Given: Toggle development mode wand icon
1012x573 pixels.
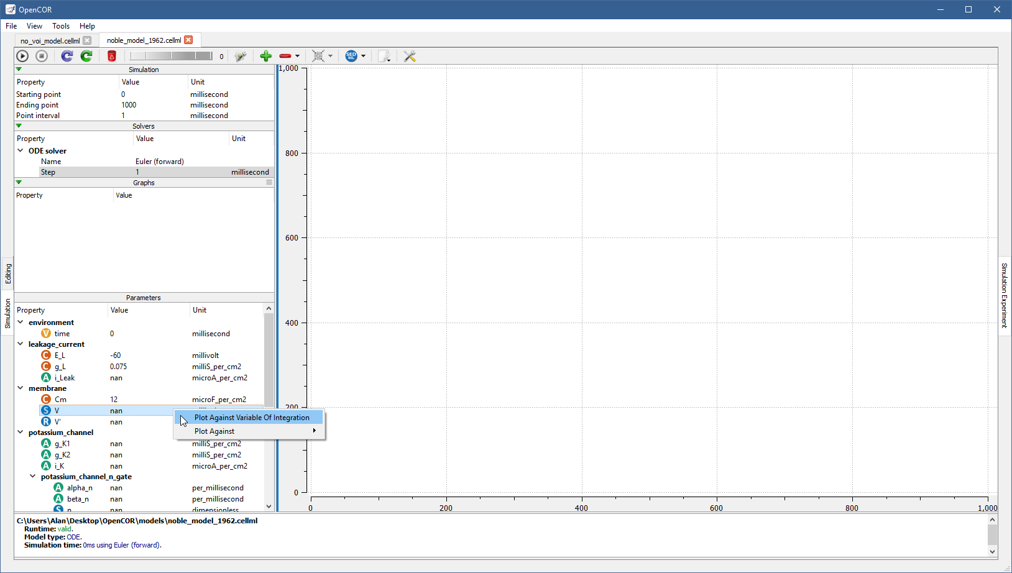Looking at the screenshot, I should (x=241, y=57).
